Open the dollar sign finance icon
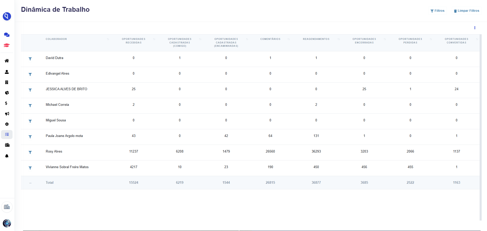 (6, 103)
